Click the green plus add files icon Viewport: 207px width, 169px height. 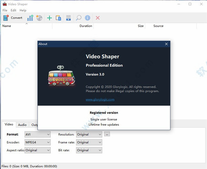(49, 18)
